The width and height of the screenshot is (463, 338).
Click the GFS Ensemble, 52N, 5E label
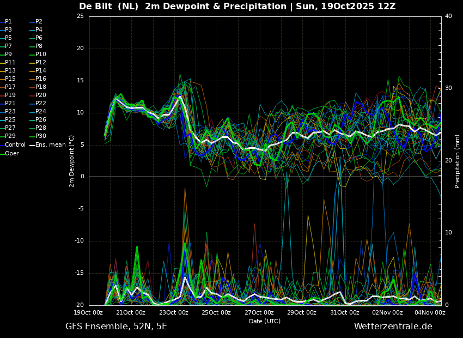[x=116, y=327]
